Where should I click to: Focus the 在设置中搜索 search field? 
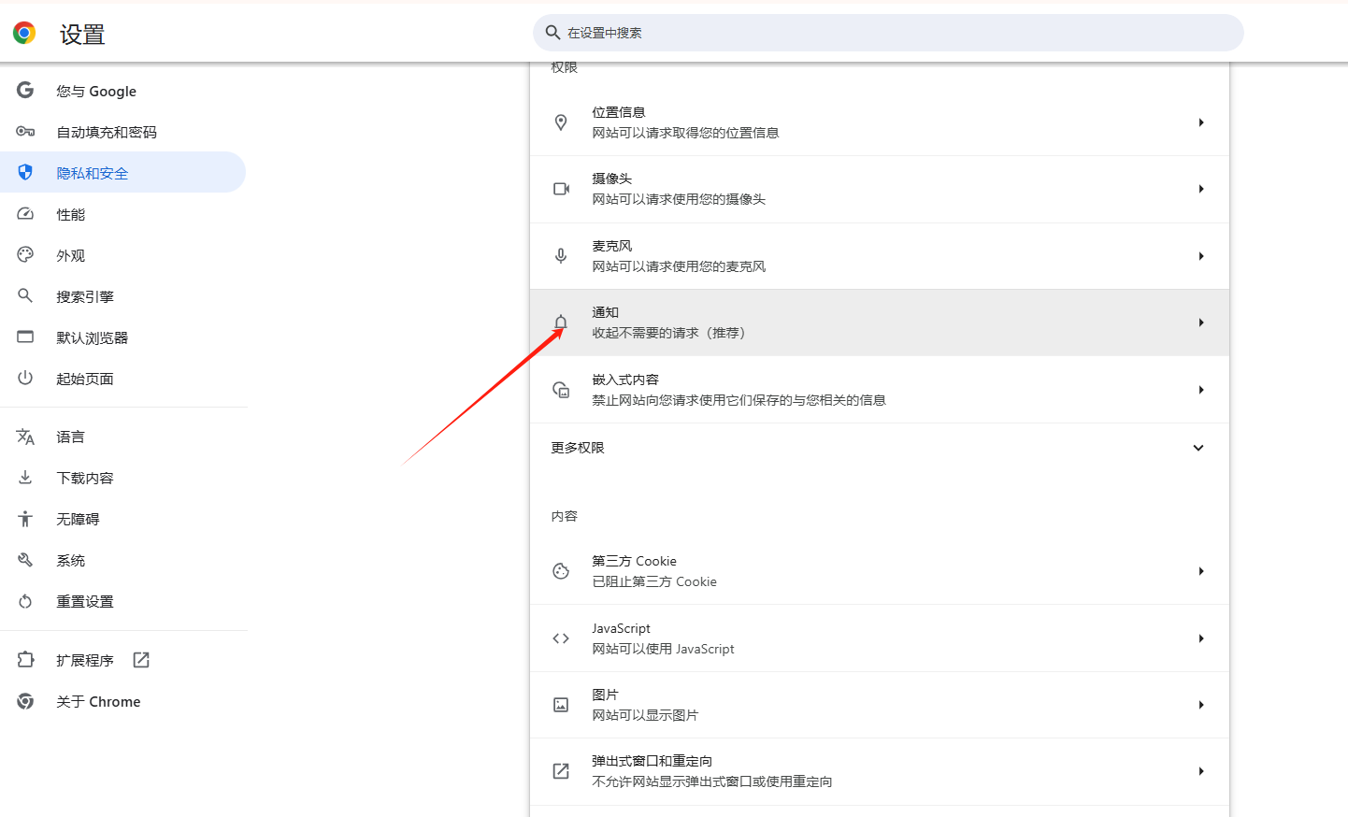pyautogui.click(x=888, y=33)
